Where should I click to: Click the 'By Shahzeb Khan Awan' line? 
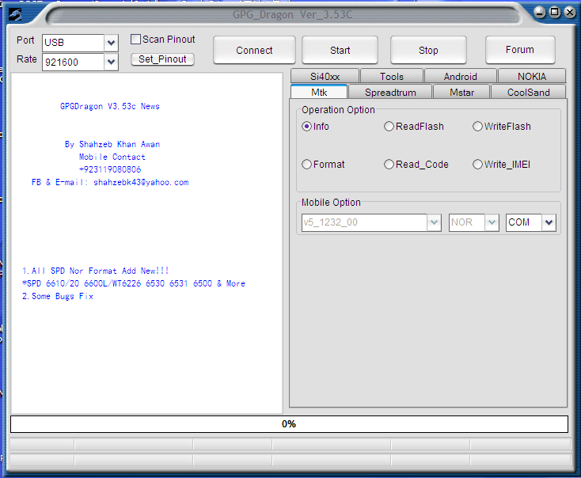click(112, 144)
